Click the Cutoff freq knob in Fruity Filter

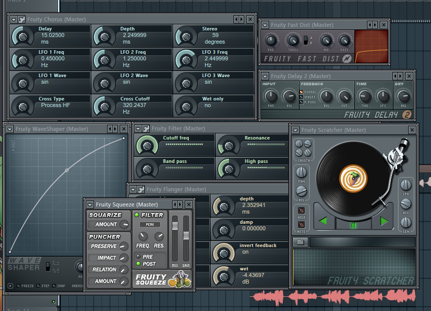pos(147,146)
